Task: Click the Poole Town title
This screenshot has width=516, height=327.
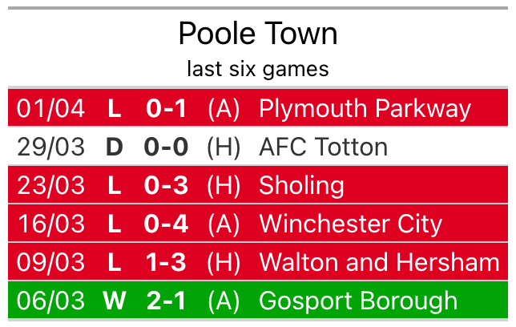Action: point(257,34)
